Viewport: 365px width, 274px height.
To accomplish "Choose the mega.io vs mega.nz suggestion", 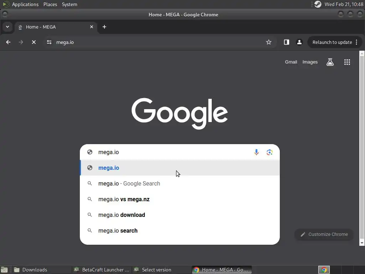I will click(x=180, y=199).
